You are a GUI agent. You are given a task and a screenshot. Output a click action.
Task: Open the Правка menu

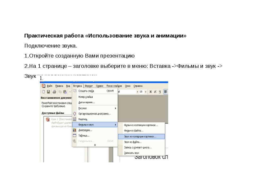[59, 86]
